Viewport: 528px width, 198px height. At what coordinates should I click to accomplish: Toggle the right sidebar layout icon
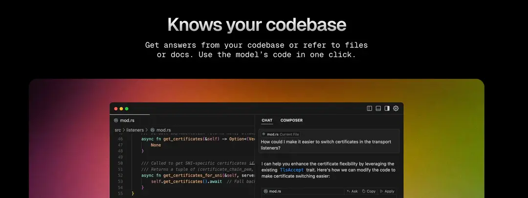387,108
